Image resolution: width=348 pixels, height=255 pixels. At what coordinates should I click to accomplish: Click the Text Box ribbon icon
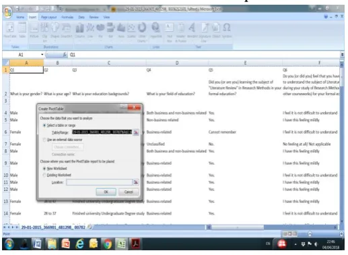[x=170, y=32]
